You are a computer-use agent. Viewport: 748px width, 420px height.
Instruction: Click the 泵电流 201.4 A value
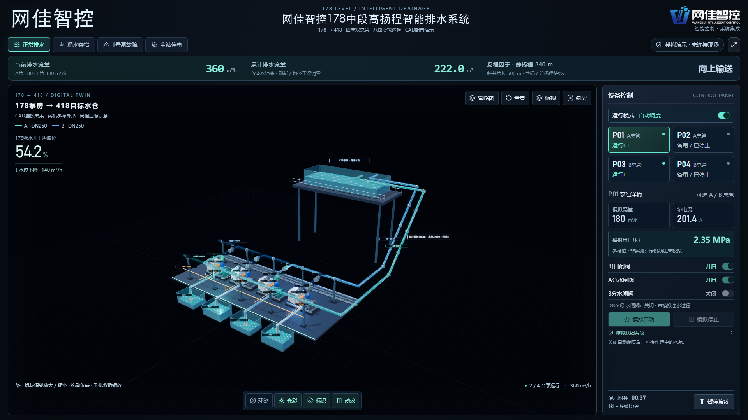click(690, 219)
